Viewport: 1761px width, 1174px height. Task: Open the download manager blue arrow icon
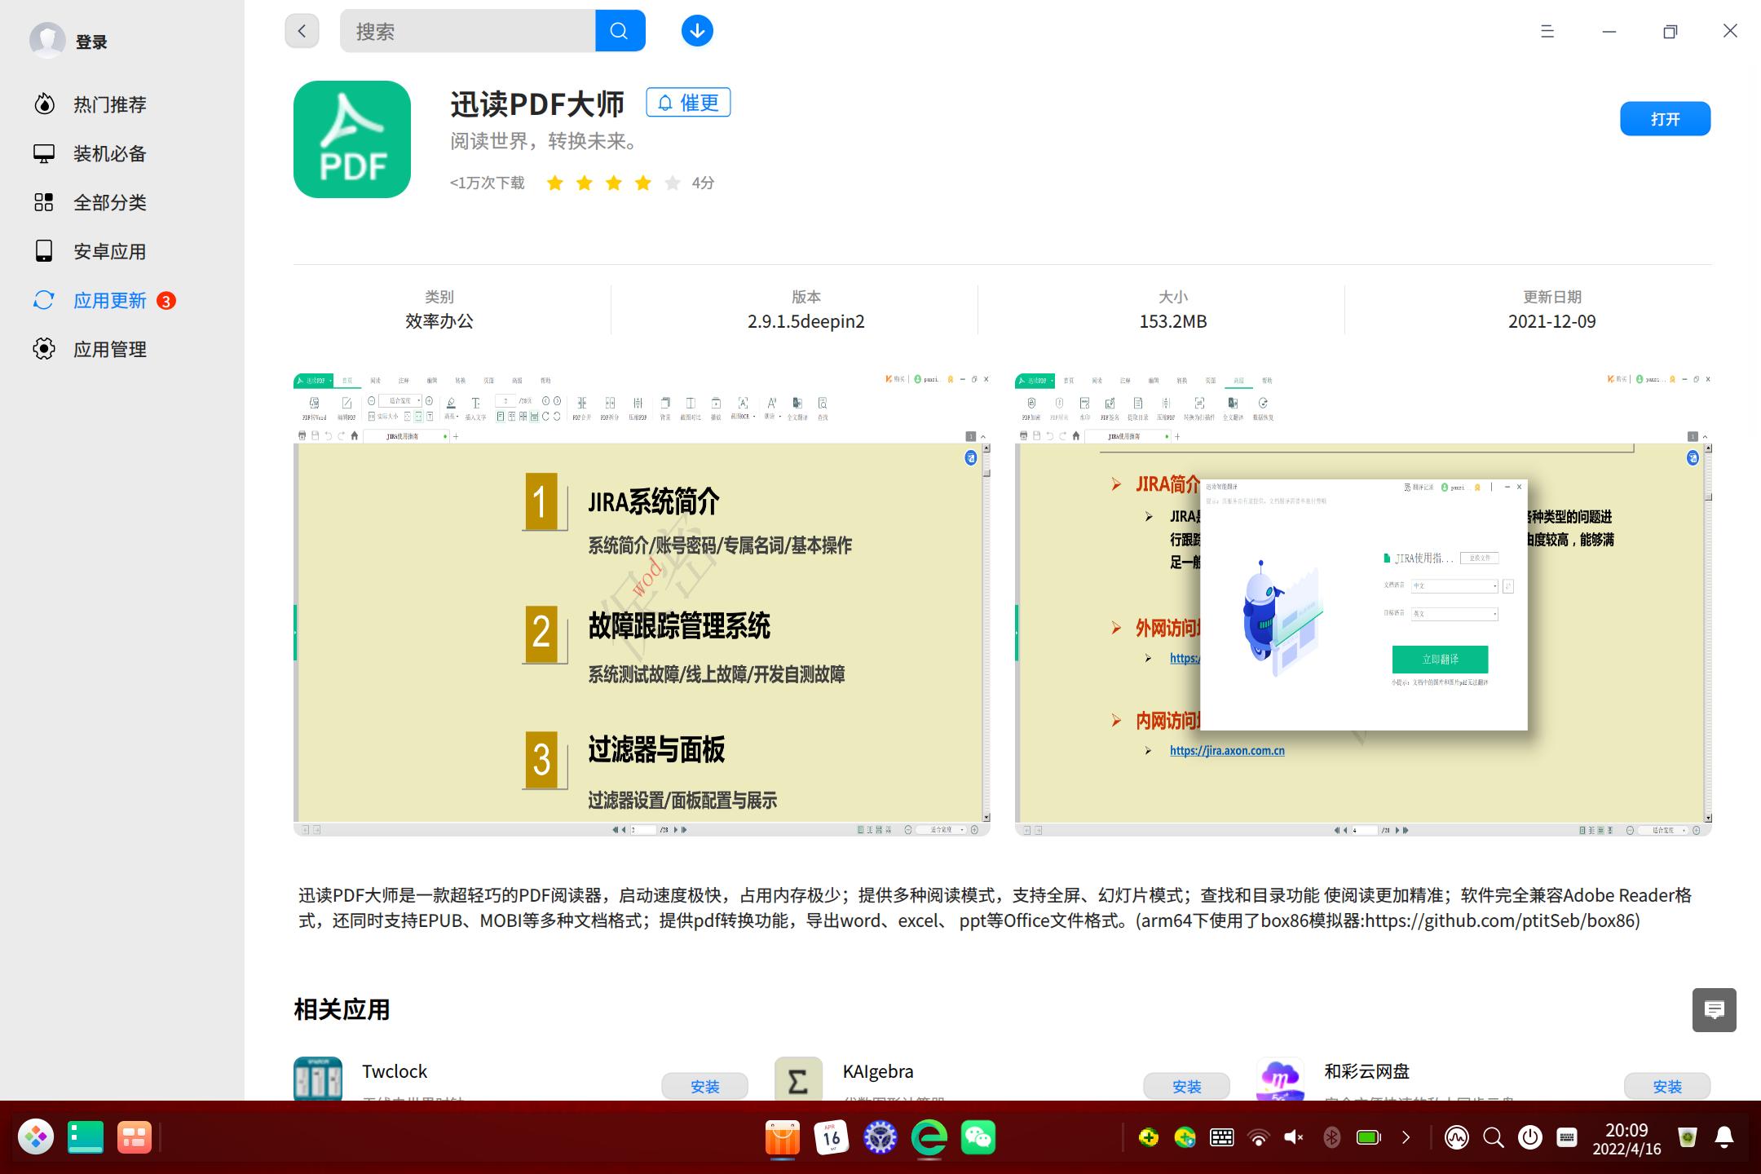click(696, 30)
